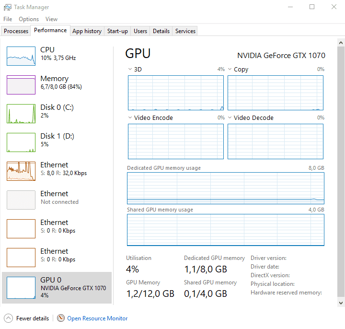The height and width of the screenshot is (329, 345).
Task: Maximize the Task Manager window
Action: [x=312, y=7]
